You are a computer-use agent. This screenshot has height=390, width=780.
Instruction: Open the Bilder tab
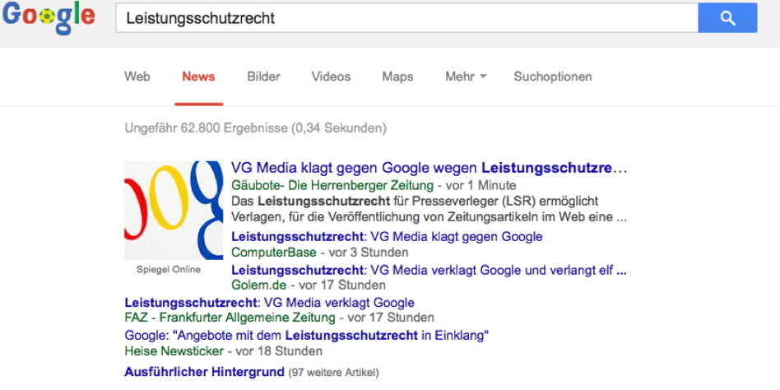pos(263,77)
